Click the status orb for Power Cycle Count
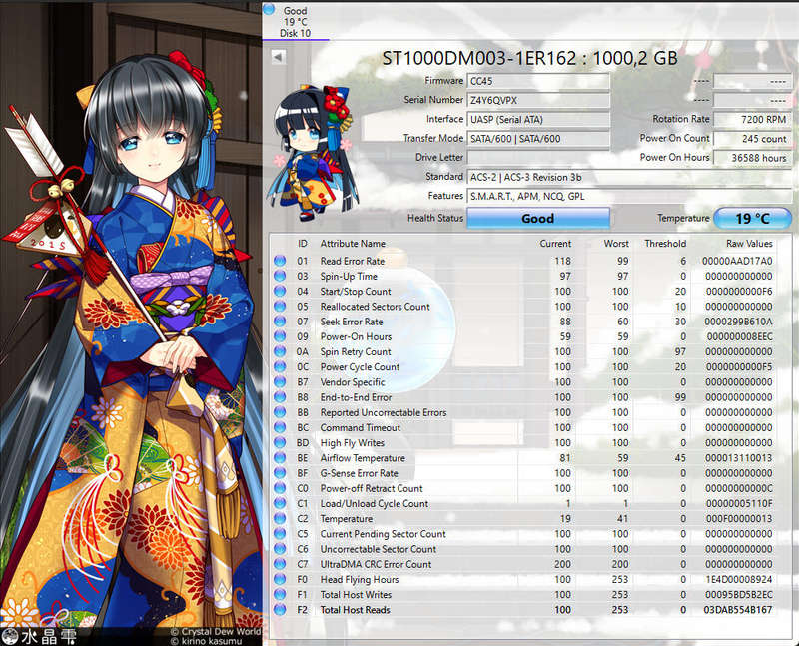Image resolution: width=799 pixels, height=646 pixels. [x=280, y=366]
